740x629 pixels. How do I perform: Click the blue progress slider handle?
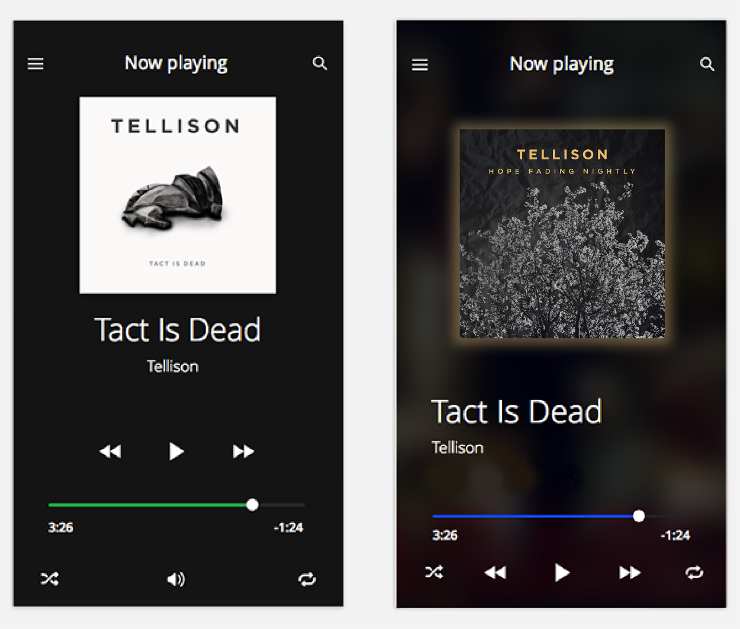click(x=639, y=516)
